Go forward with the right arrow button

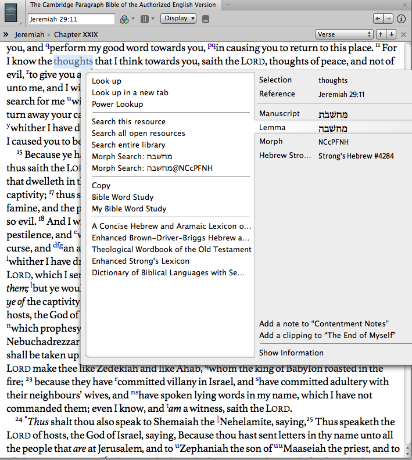click(388, 19)
